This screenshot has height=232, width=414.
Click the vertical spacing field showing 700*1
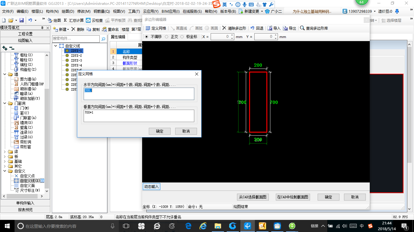[x=139, y=116]
